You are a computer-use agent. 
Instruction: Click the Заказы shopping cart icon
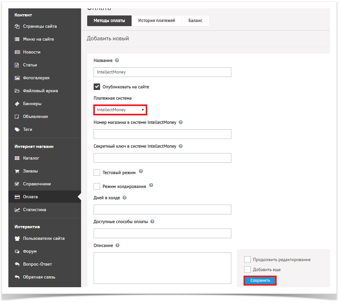click(x=17, y=171)
